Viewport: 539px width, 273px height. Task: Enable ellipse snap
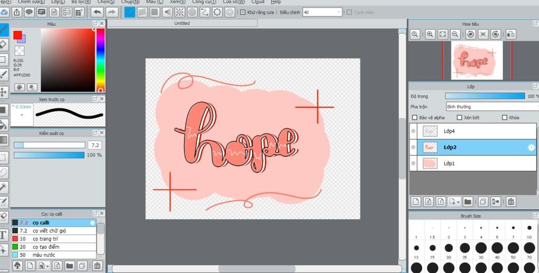[217, 13]
